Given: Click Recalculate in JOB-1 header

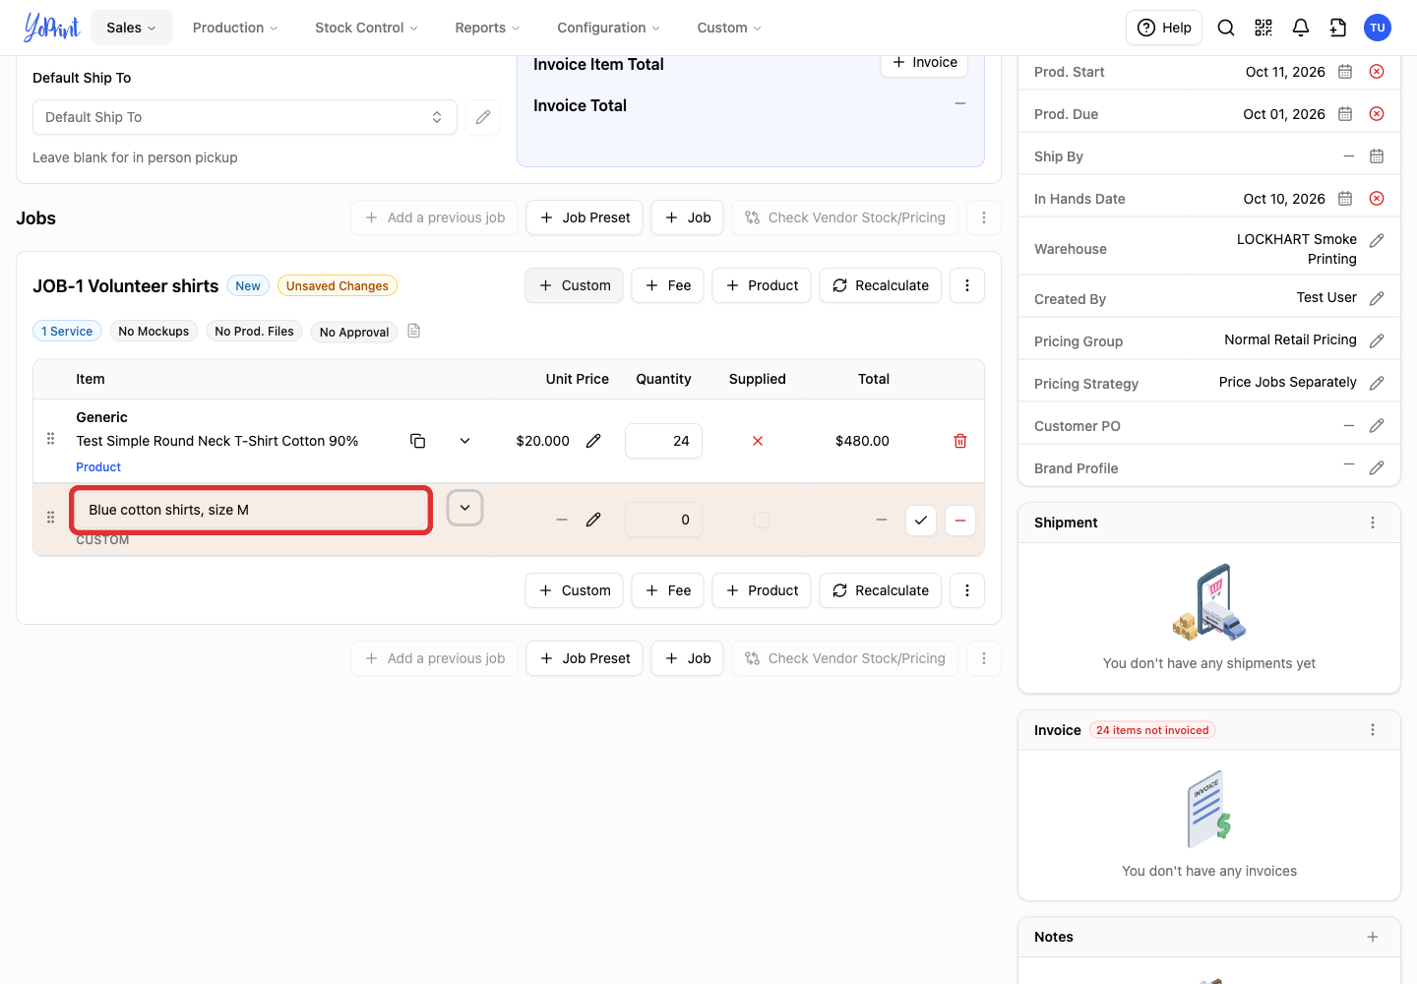Looking at the screenshot, I should pyautogui.click(x=881, y=285).
